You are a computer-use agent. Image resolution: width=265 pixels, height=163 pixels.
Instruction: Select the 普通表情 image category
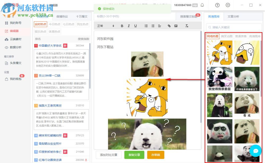[241, 36]
